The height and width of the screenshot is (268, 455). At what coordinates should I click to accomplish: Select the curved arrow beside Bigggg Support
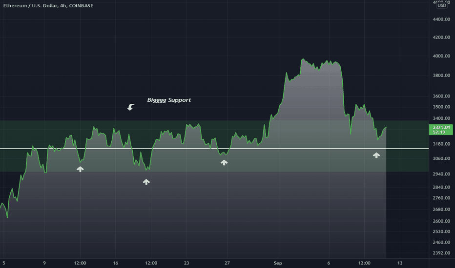tap(131, 107)
